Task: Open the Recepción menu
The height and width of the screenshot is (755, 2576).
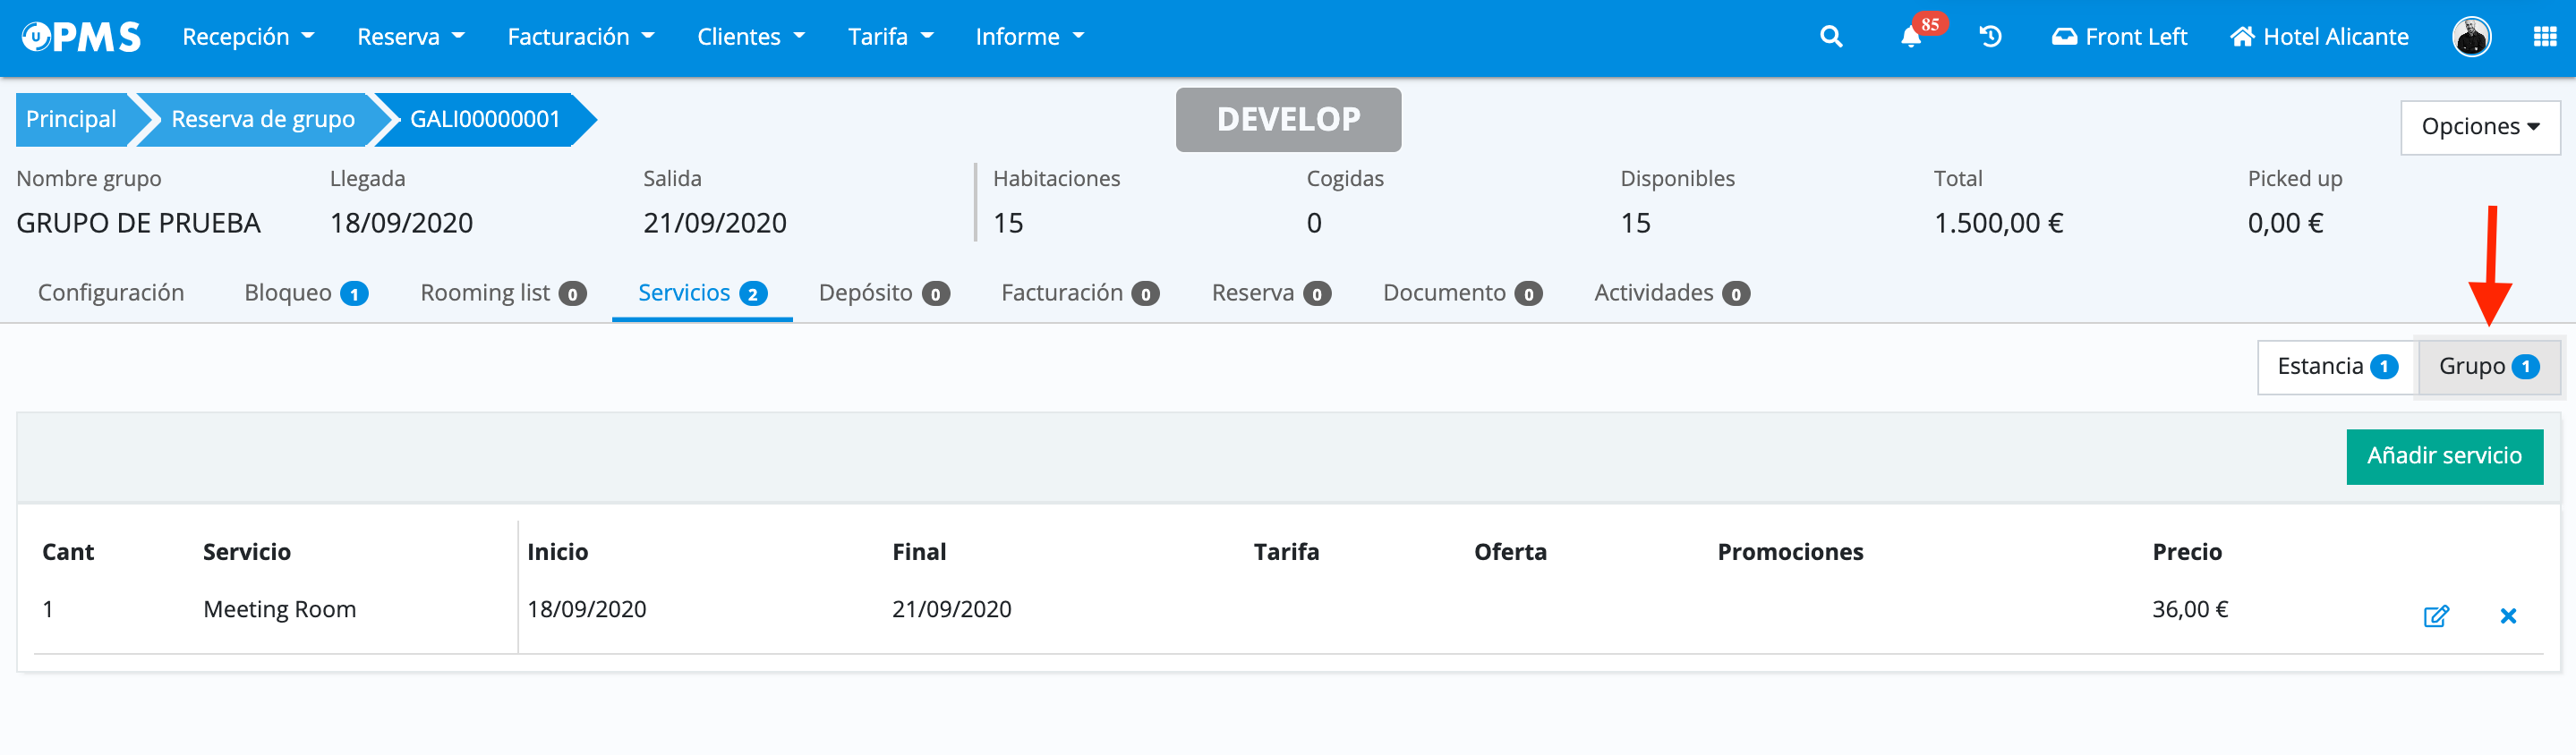Action: [x=248, y=37]
